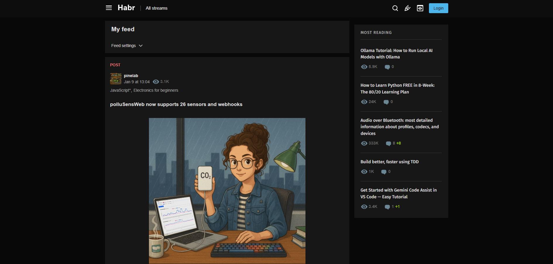Switch to All streams

pyautogui.click(x=156, y=8)
